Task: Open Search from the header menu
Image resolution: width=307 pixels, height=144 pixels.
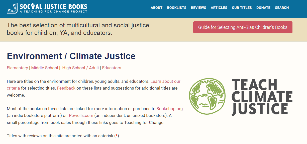Action: pyautogui.click(x=282, y=8)
